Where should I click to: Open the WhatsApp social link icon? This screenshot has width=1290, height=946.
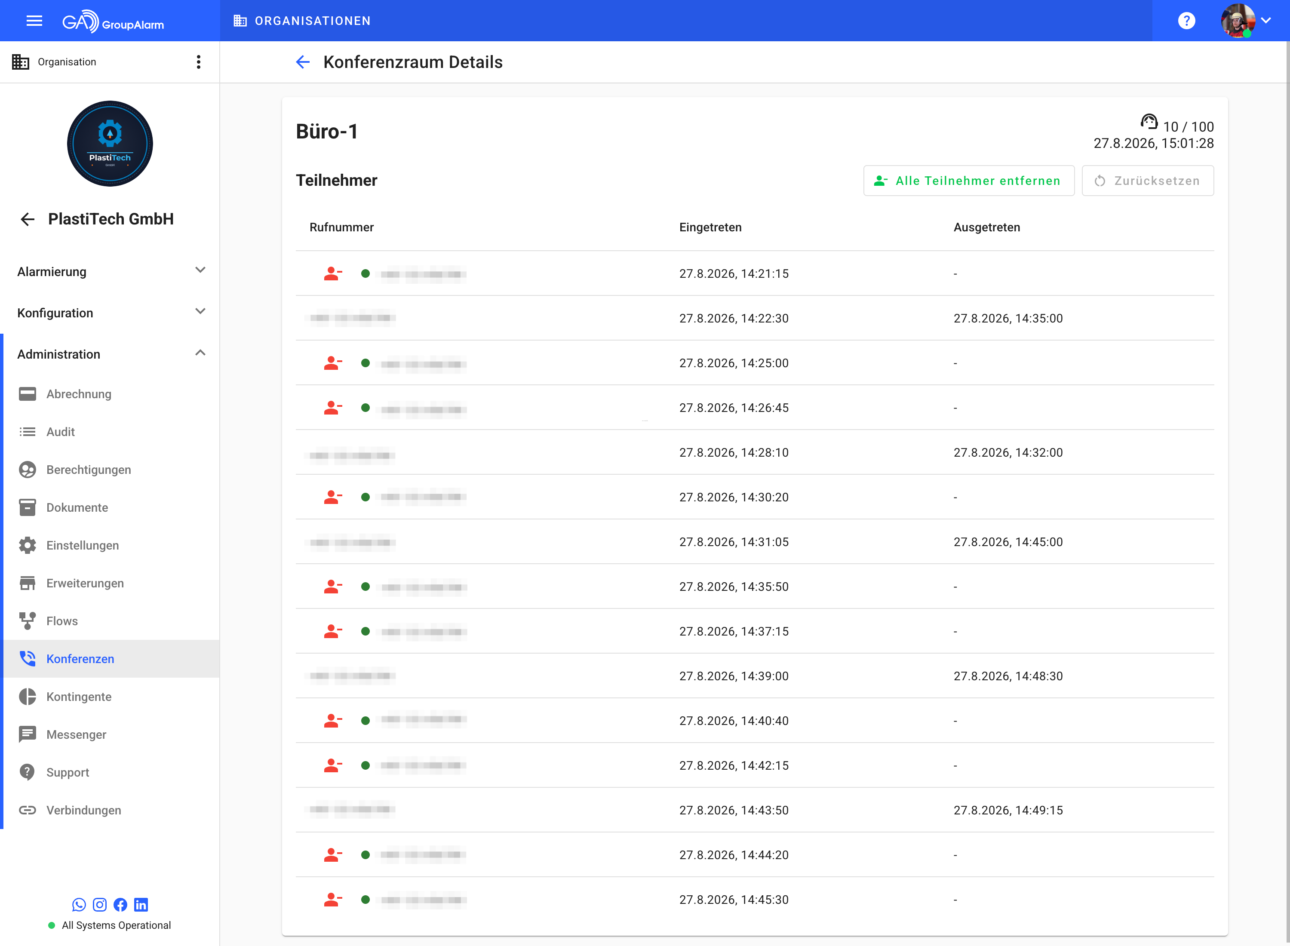79,904
